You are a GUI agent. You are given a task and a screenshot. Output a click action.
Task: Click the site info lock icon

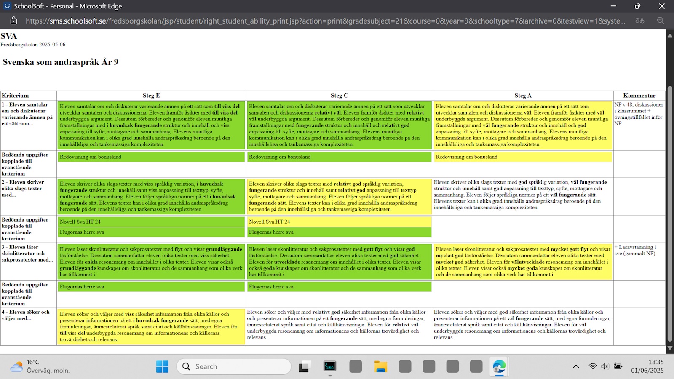pyautogui.click(x=13, y=21)
